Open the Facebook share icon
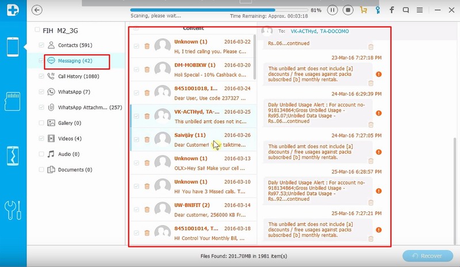 392,10
